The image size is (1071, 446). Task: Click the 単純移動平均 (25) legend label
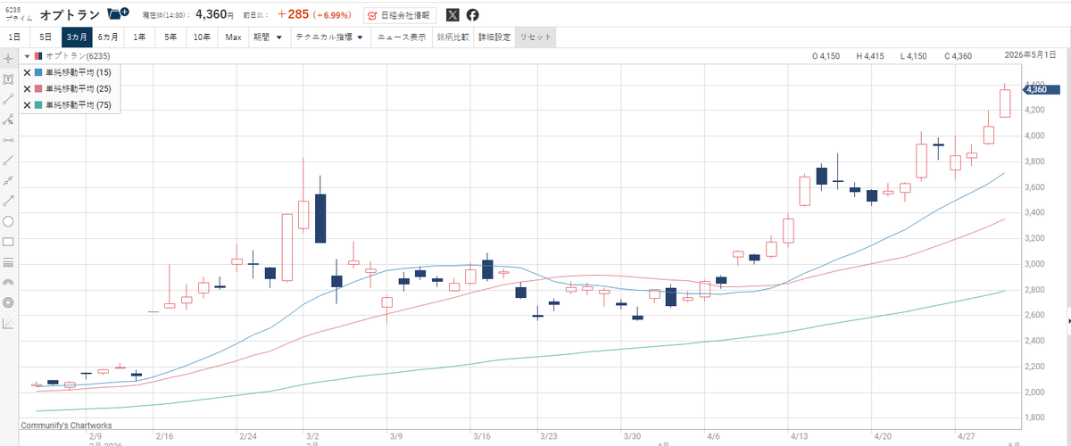78,89
